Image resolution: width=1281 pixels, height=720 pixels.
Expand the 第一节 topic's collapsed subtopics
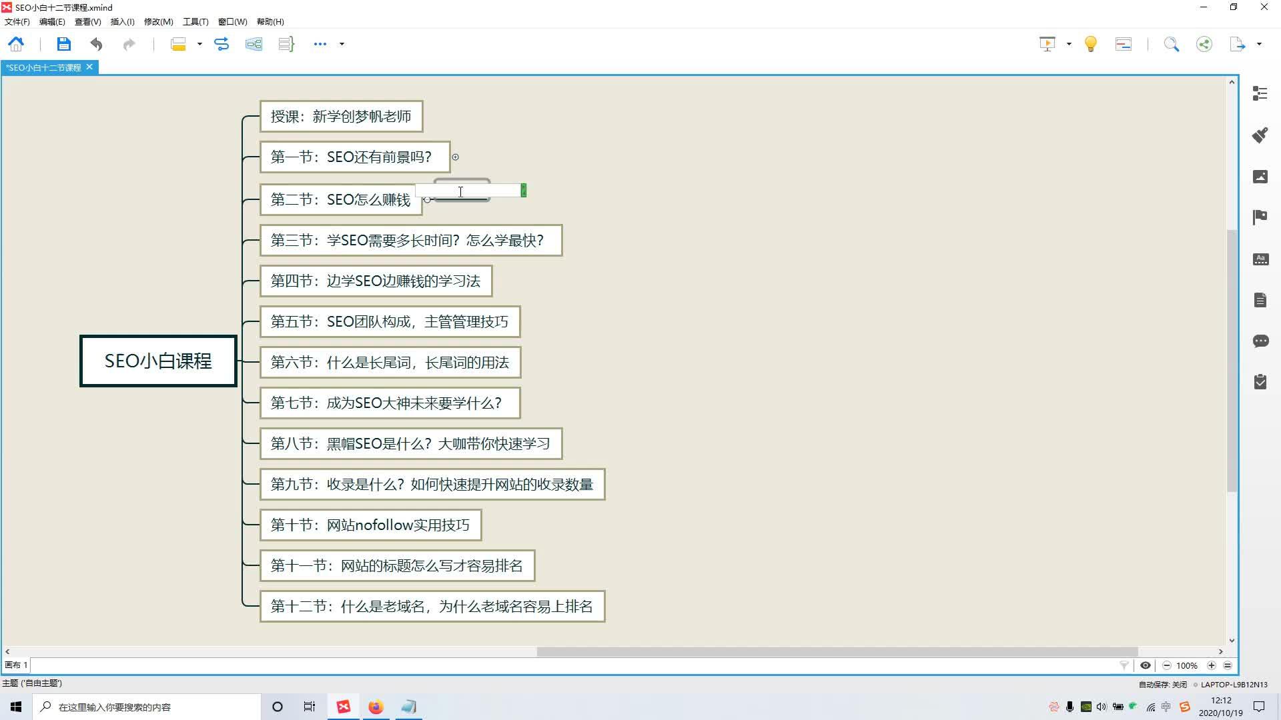pyautogui.click(x=456, y=157)
